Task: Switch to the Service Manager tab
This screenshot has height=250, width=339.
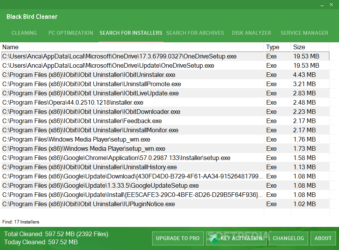Action: [x=304, y=33]
